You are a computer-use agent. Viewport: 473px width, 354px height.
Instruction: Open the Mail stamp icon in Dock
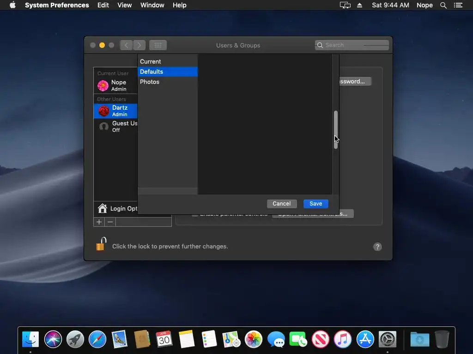(x=120, y=339)
